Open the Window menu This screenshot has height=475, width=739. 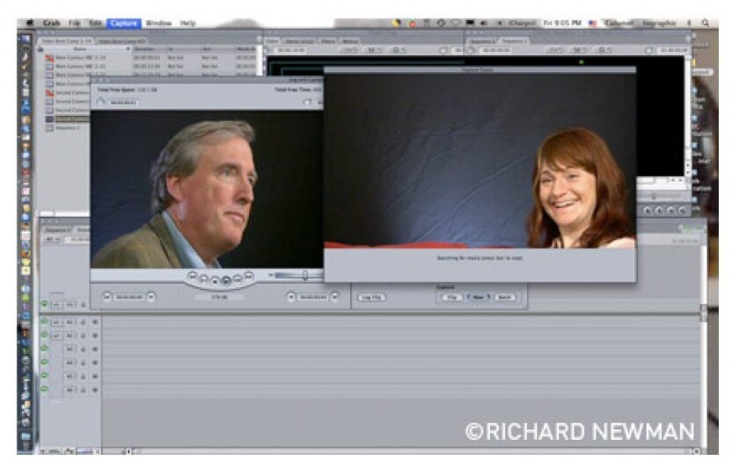[158, 23]
